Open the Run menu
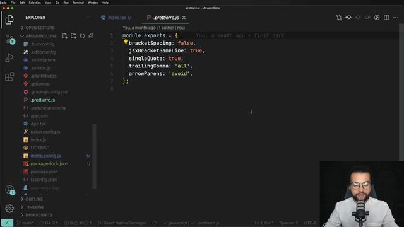Image resolution: width=404 pixels, height=227 pixels. (x=66, y=3)
